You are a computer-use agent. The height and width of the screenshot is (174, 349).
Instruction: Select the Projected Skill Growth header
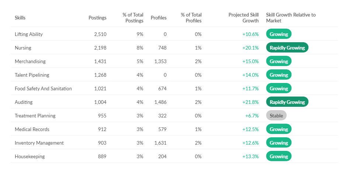243,18
